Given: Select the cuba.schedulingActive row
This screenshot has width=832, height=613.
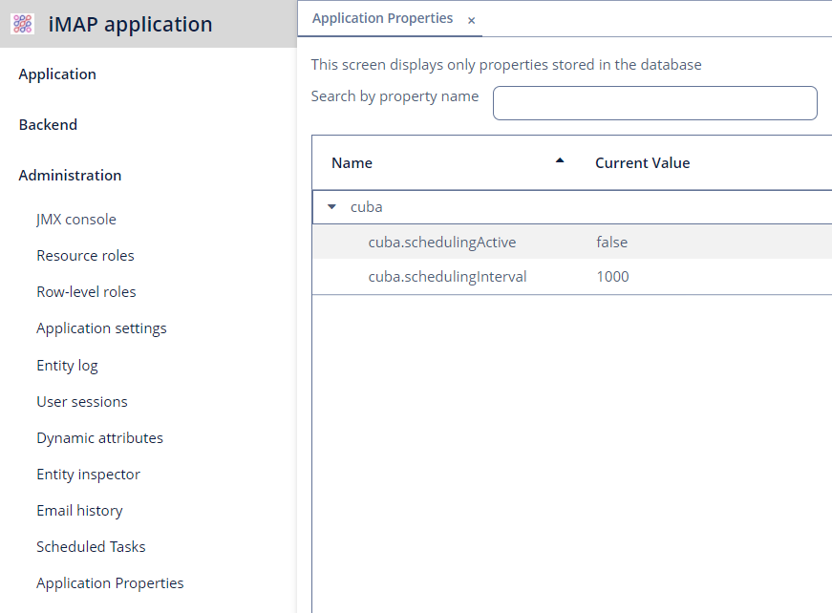Looking at the screenshot, I should click(x=572, y=242).
